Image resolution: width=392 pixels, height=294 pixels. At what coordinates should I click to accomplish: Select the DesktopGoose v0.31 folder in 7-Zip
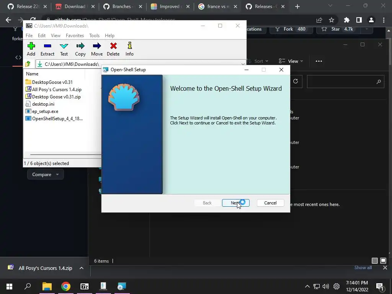pos(49,82)
